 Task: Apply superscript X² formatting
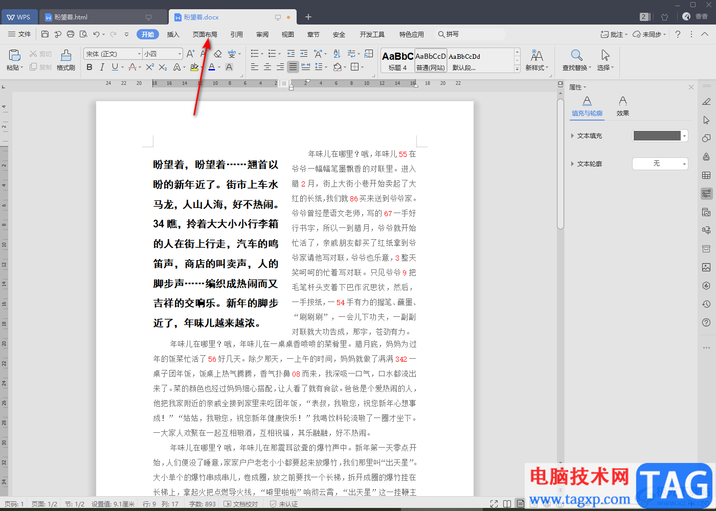point(150,67)
